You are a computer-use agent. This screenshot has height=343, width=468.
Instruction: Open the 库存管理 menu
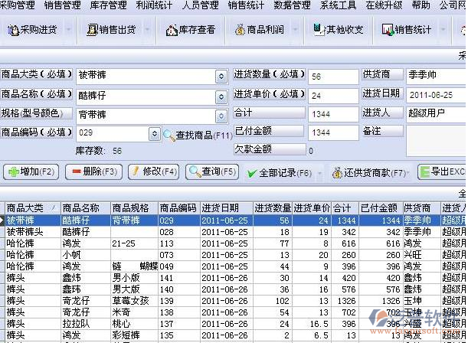pyautogui.click(x=108, y=5)
